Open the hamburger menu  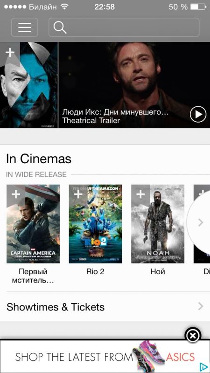pos(25,28)
